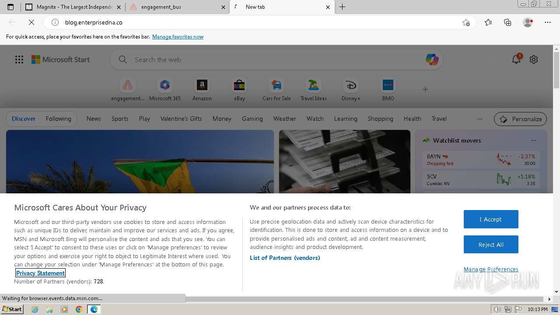
Task: Open the tab actions menu icon
Action: 10,7
